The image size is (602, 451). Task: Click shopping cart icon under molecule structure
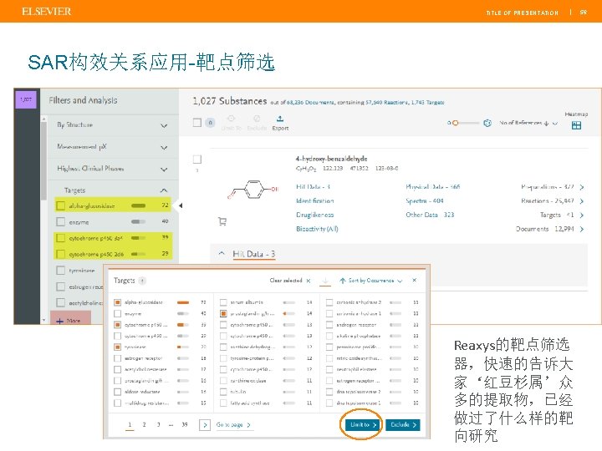pyautogui.click(x=222, y=221)
